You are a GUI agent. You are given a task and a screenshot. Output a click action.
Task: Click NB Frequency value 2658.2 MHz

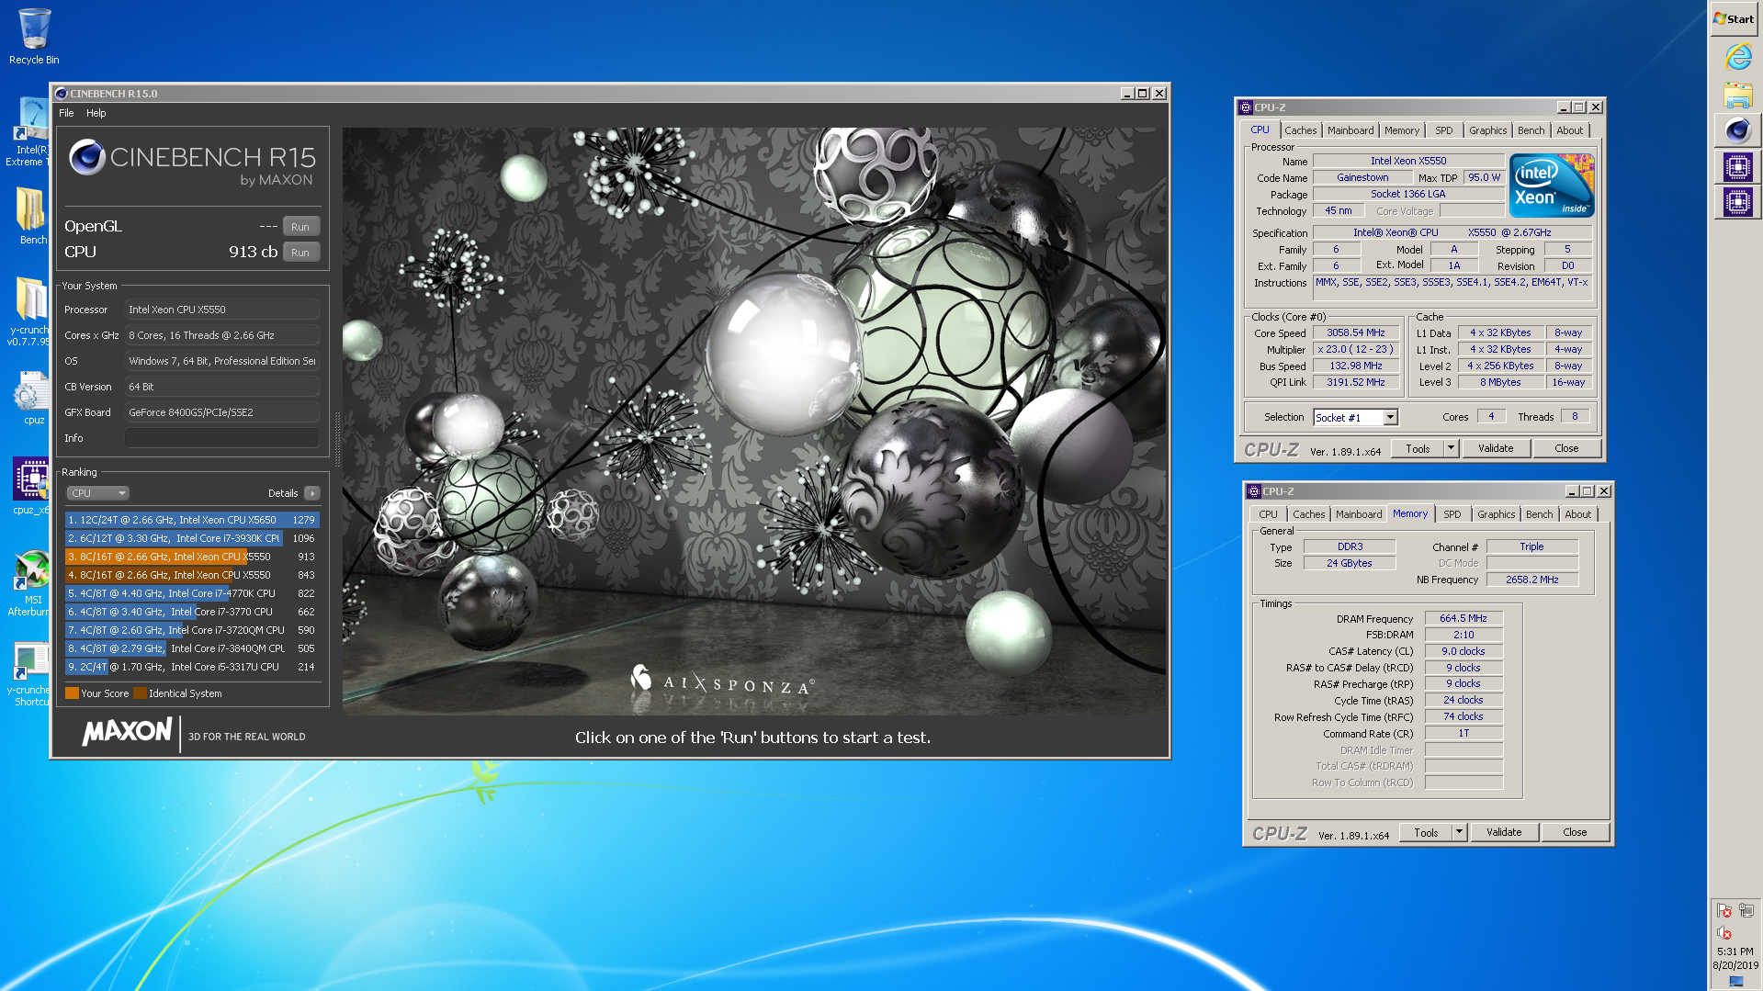[x=1531, y=580]
